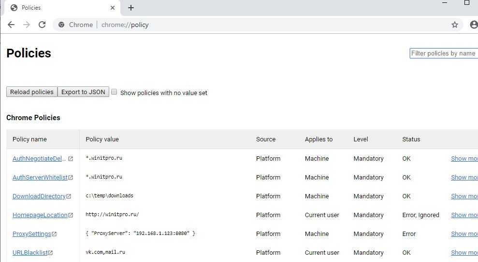The height and width of the screenshot is (262, 478).
Task: Expand Show more for HomepageLocation row
Action: point(464,215)
